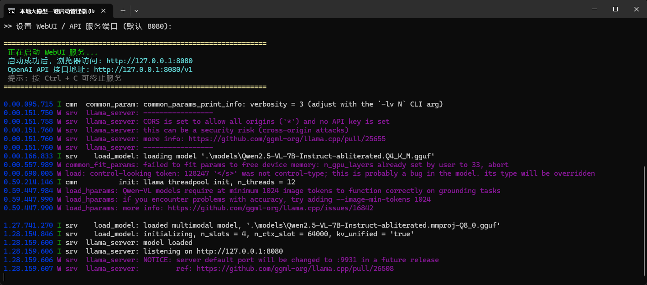Image resolution: width=647 pixels, height=285 pixels.
Task: Open the http://127.0.0.1:8080 browser access link
Action: (150, 61)
